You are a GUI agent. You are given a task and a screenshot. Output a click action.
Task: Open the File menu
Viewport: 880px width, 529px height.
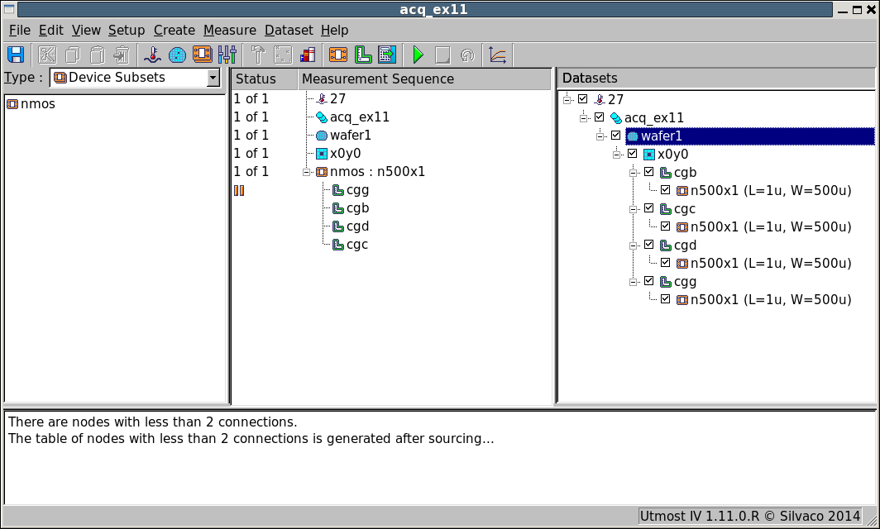(x=20, y=31)
